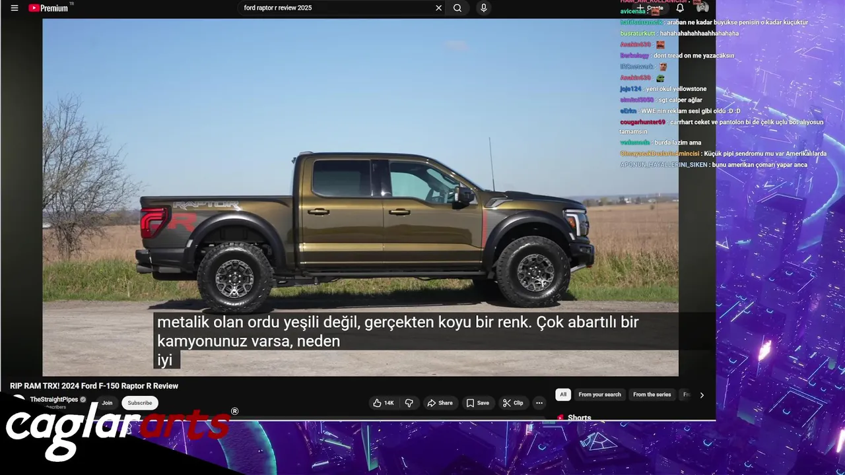Viewport: 845px width, 475px height.
Task: Click chat message 'bunu amerikan çomarı yapar anca'
Action: click(760, 165)
